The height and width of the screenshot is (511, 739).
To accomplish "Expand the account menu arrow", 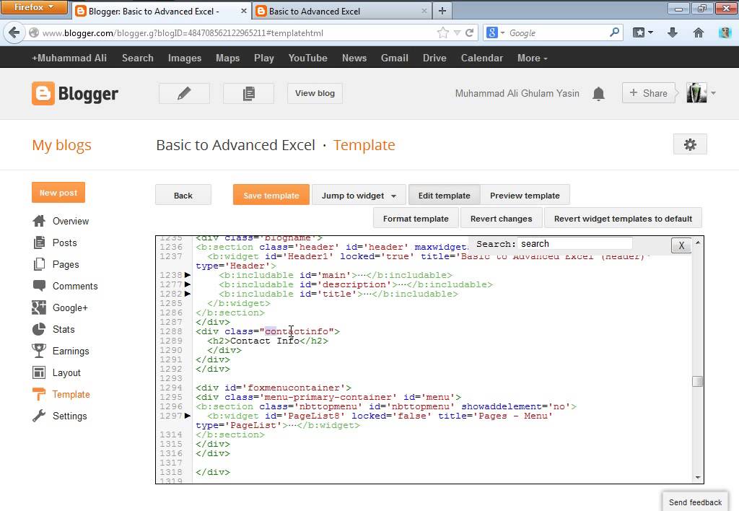I will pyautogui.click(x=713, y=93).
